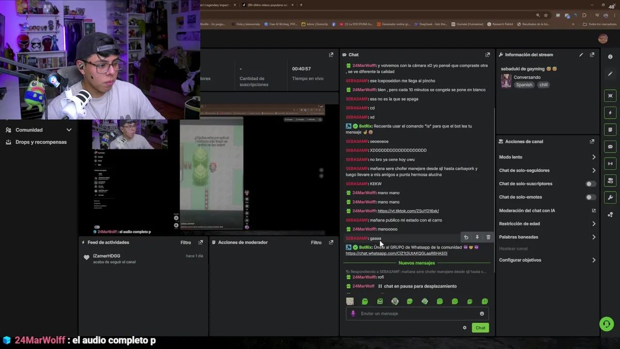
Task: Open Moderación del chat con IA
Action: coord(547,210)
